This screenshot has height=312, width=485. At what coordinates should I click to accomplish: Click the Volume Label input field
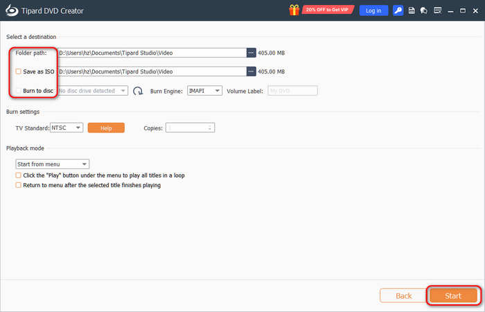[x=292, y=91]
